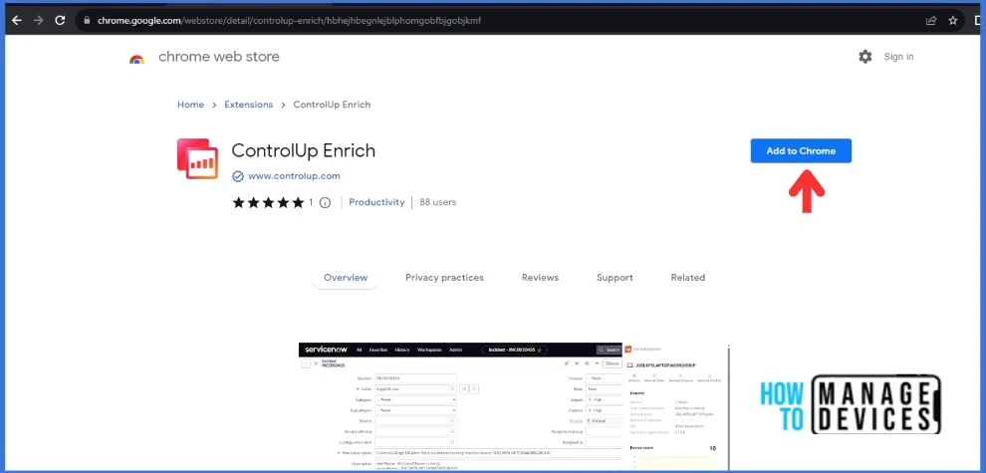Screen dimensions: 986x473
Task: Click the five-star rating display
Action: pos(269,202)
